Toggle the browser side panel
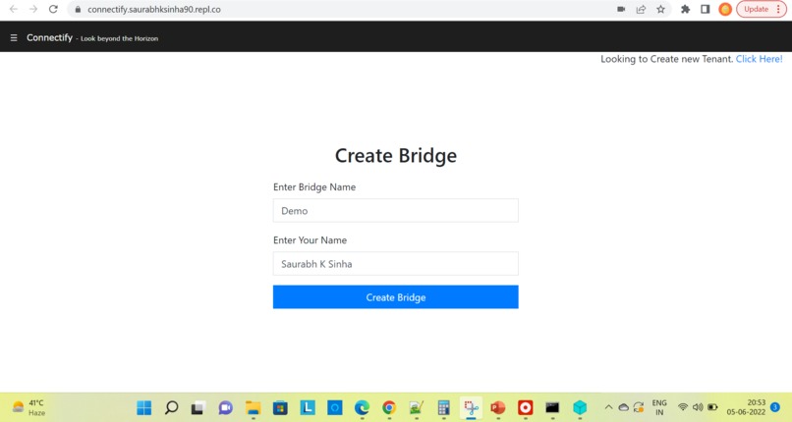Image resolution: width=792 pixels, height=422 pixels. coord(706,9)
